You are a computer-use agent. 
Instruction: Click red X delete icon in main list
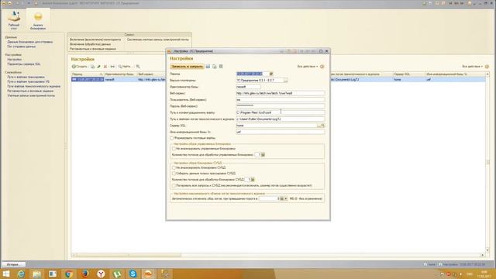(x=105, y=67)
